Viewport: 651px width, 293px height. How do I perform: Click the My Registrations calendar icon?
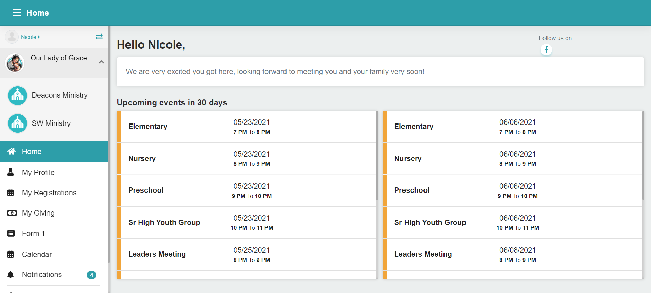(11, 193)
